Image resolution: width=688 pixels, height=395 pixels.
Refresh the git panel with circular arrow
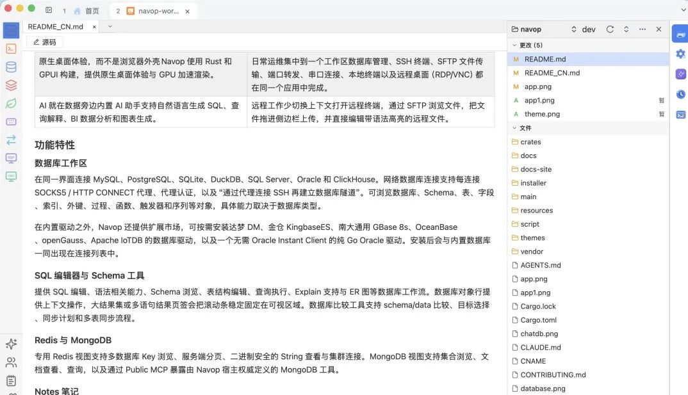tap(610, 29)
